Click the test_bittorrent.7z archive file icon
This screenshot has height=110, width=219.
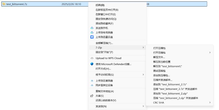coord(4,4)
